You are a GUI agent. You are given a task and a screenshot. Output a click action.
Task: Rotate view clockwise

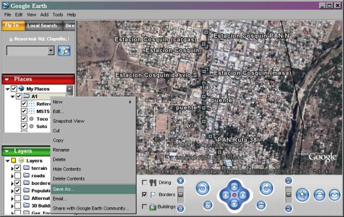click(x=266, y=188)
